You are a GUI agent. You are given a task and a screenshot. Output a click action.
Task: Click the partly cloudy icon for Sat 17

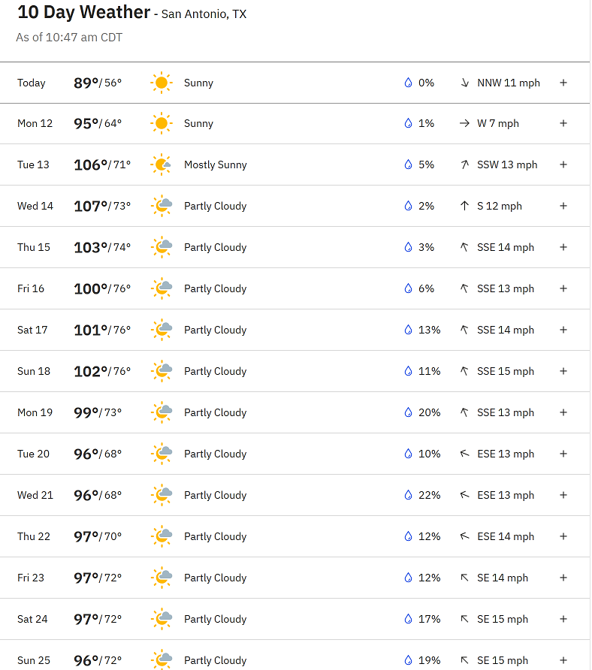point(161,330)
